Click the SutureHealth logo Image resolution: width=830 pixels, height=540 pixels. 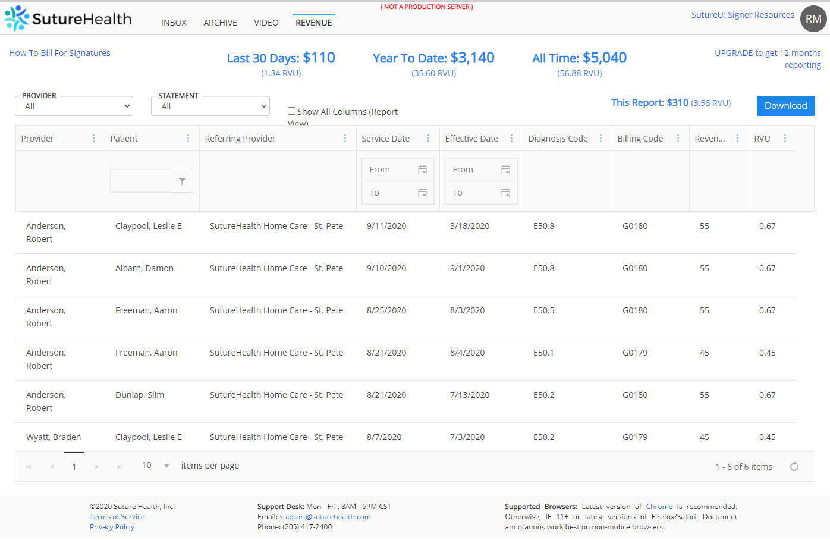coord(68,18)
